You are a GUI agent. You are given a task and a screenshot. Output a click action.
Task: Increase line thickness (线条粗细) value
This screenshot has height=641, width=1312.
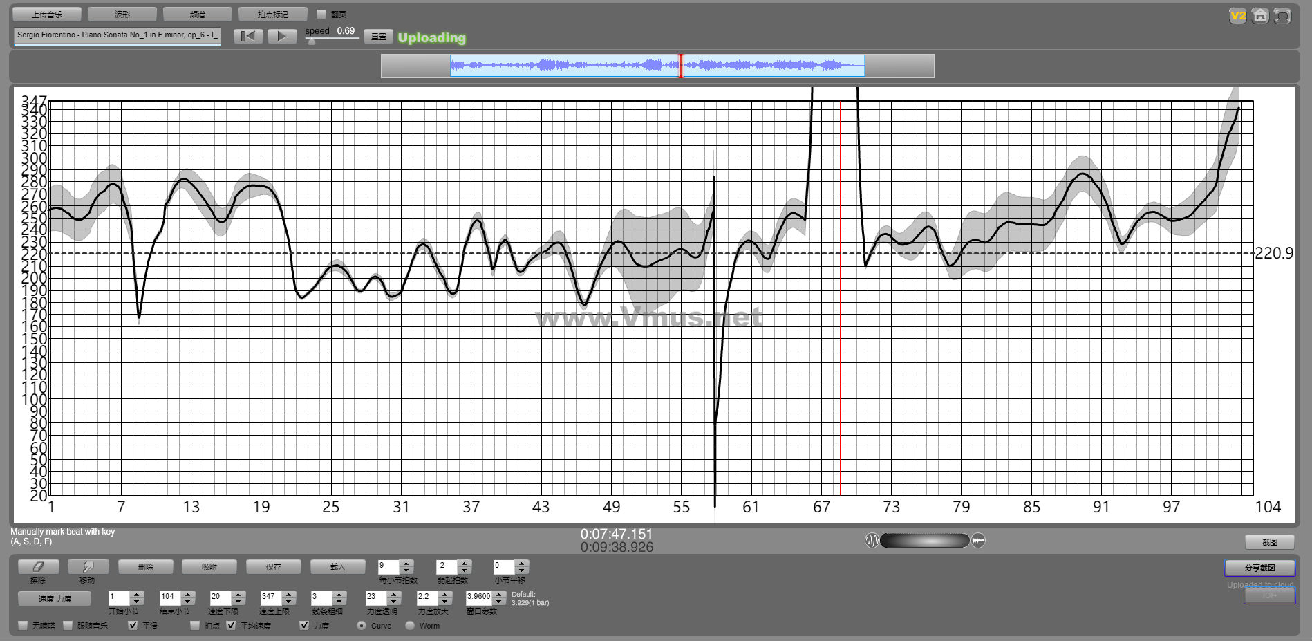(339, 594)
